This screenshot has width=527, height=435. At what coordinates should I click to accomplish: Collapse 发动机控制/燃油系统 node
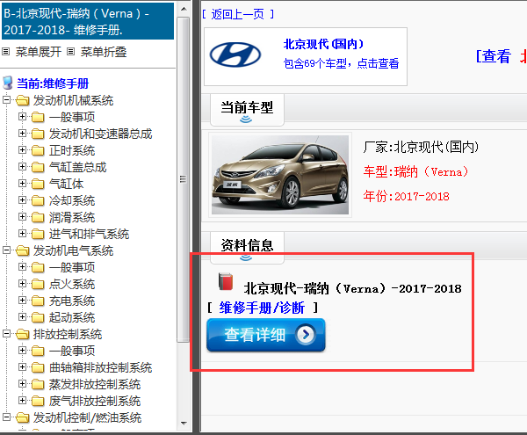click(x=6, y=417)
